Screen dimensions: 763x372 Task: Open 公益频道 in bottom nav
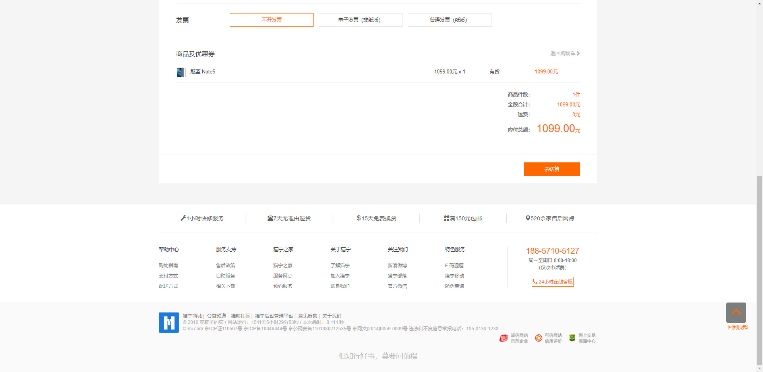[216, 316]
